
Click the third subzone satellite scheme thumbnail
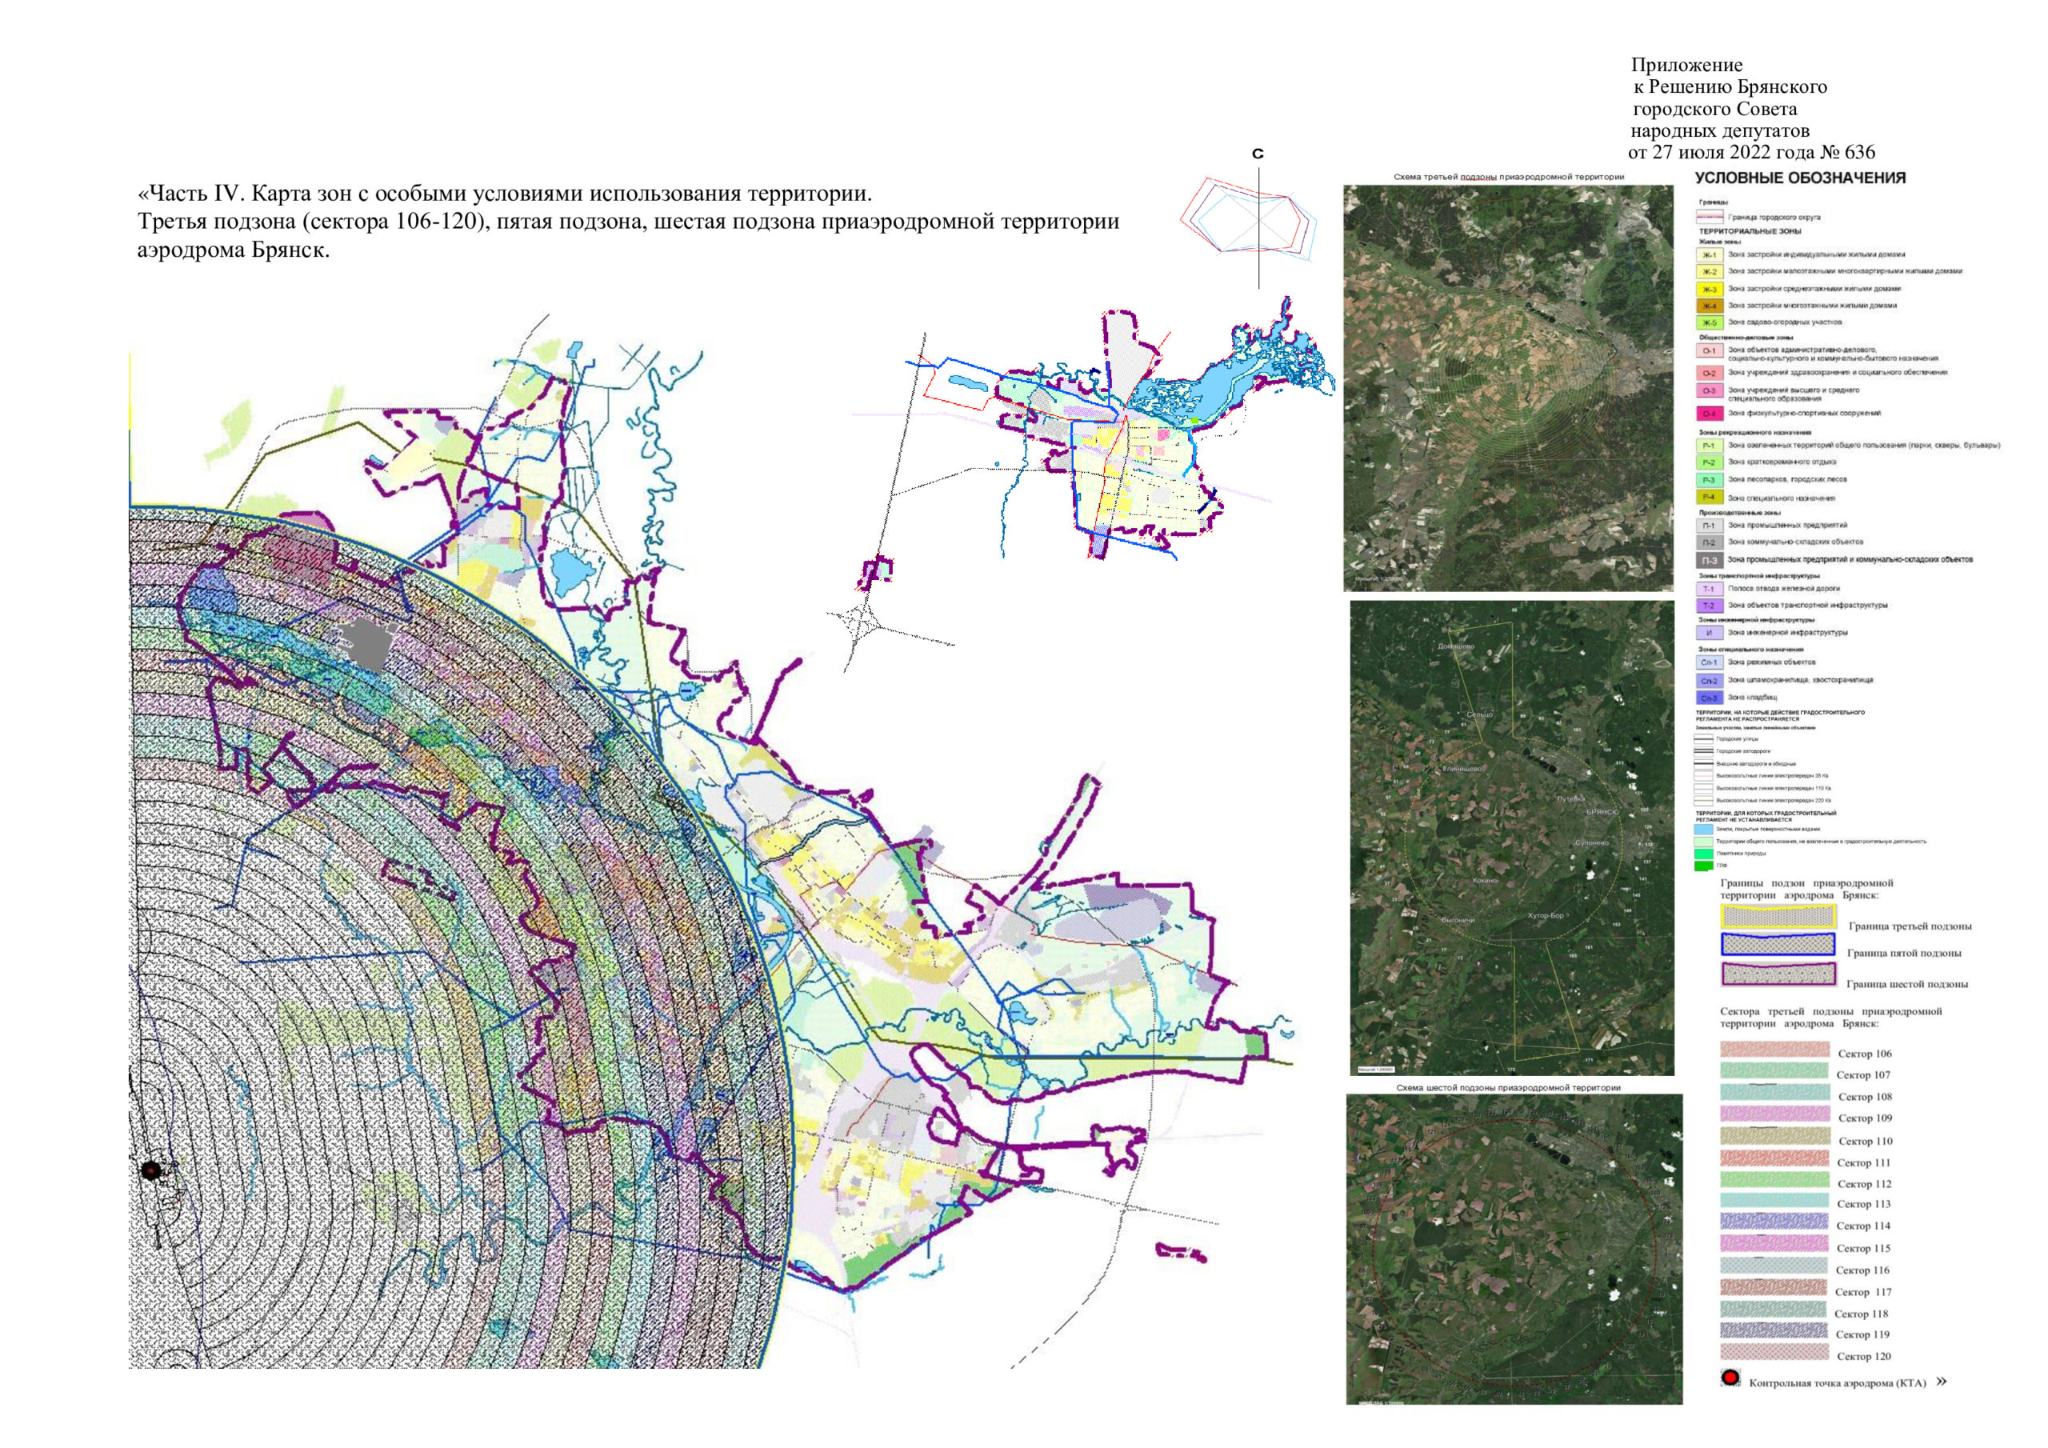[1508, 388]
